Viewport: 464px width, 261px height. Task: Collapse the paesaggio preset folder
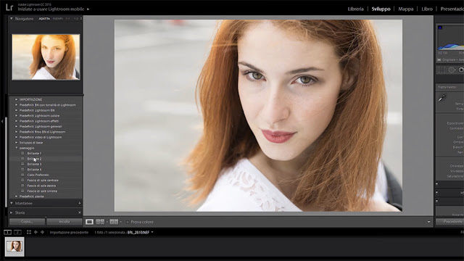(16, 148)
